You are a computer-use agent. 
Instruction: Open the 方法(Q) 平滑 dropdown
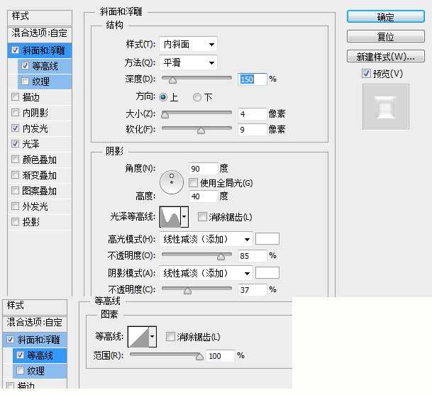pyautogui.click(x=188, y=63)
